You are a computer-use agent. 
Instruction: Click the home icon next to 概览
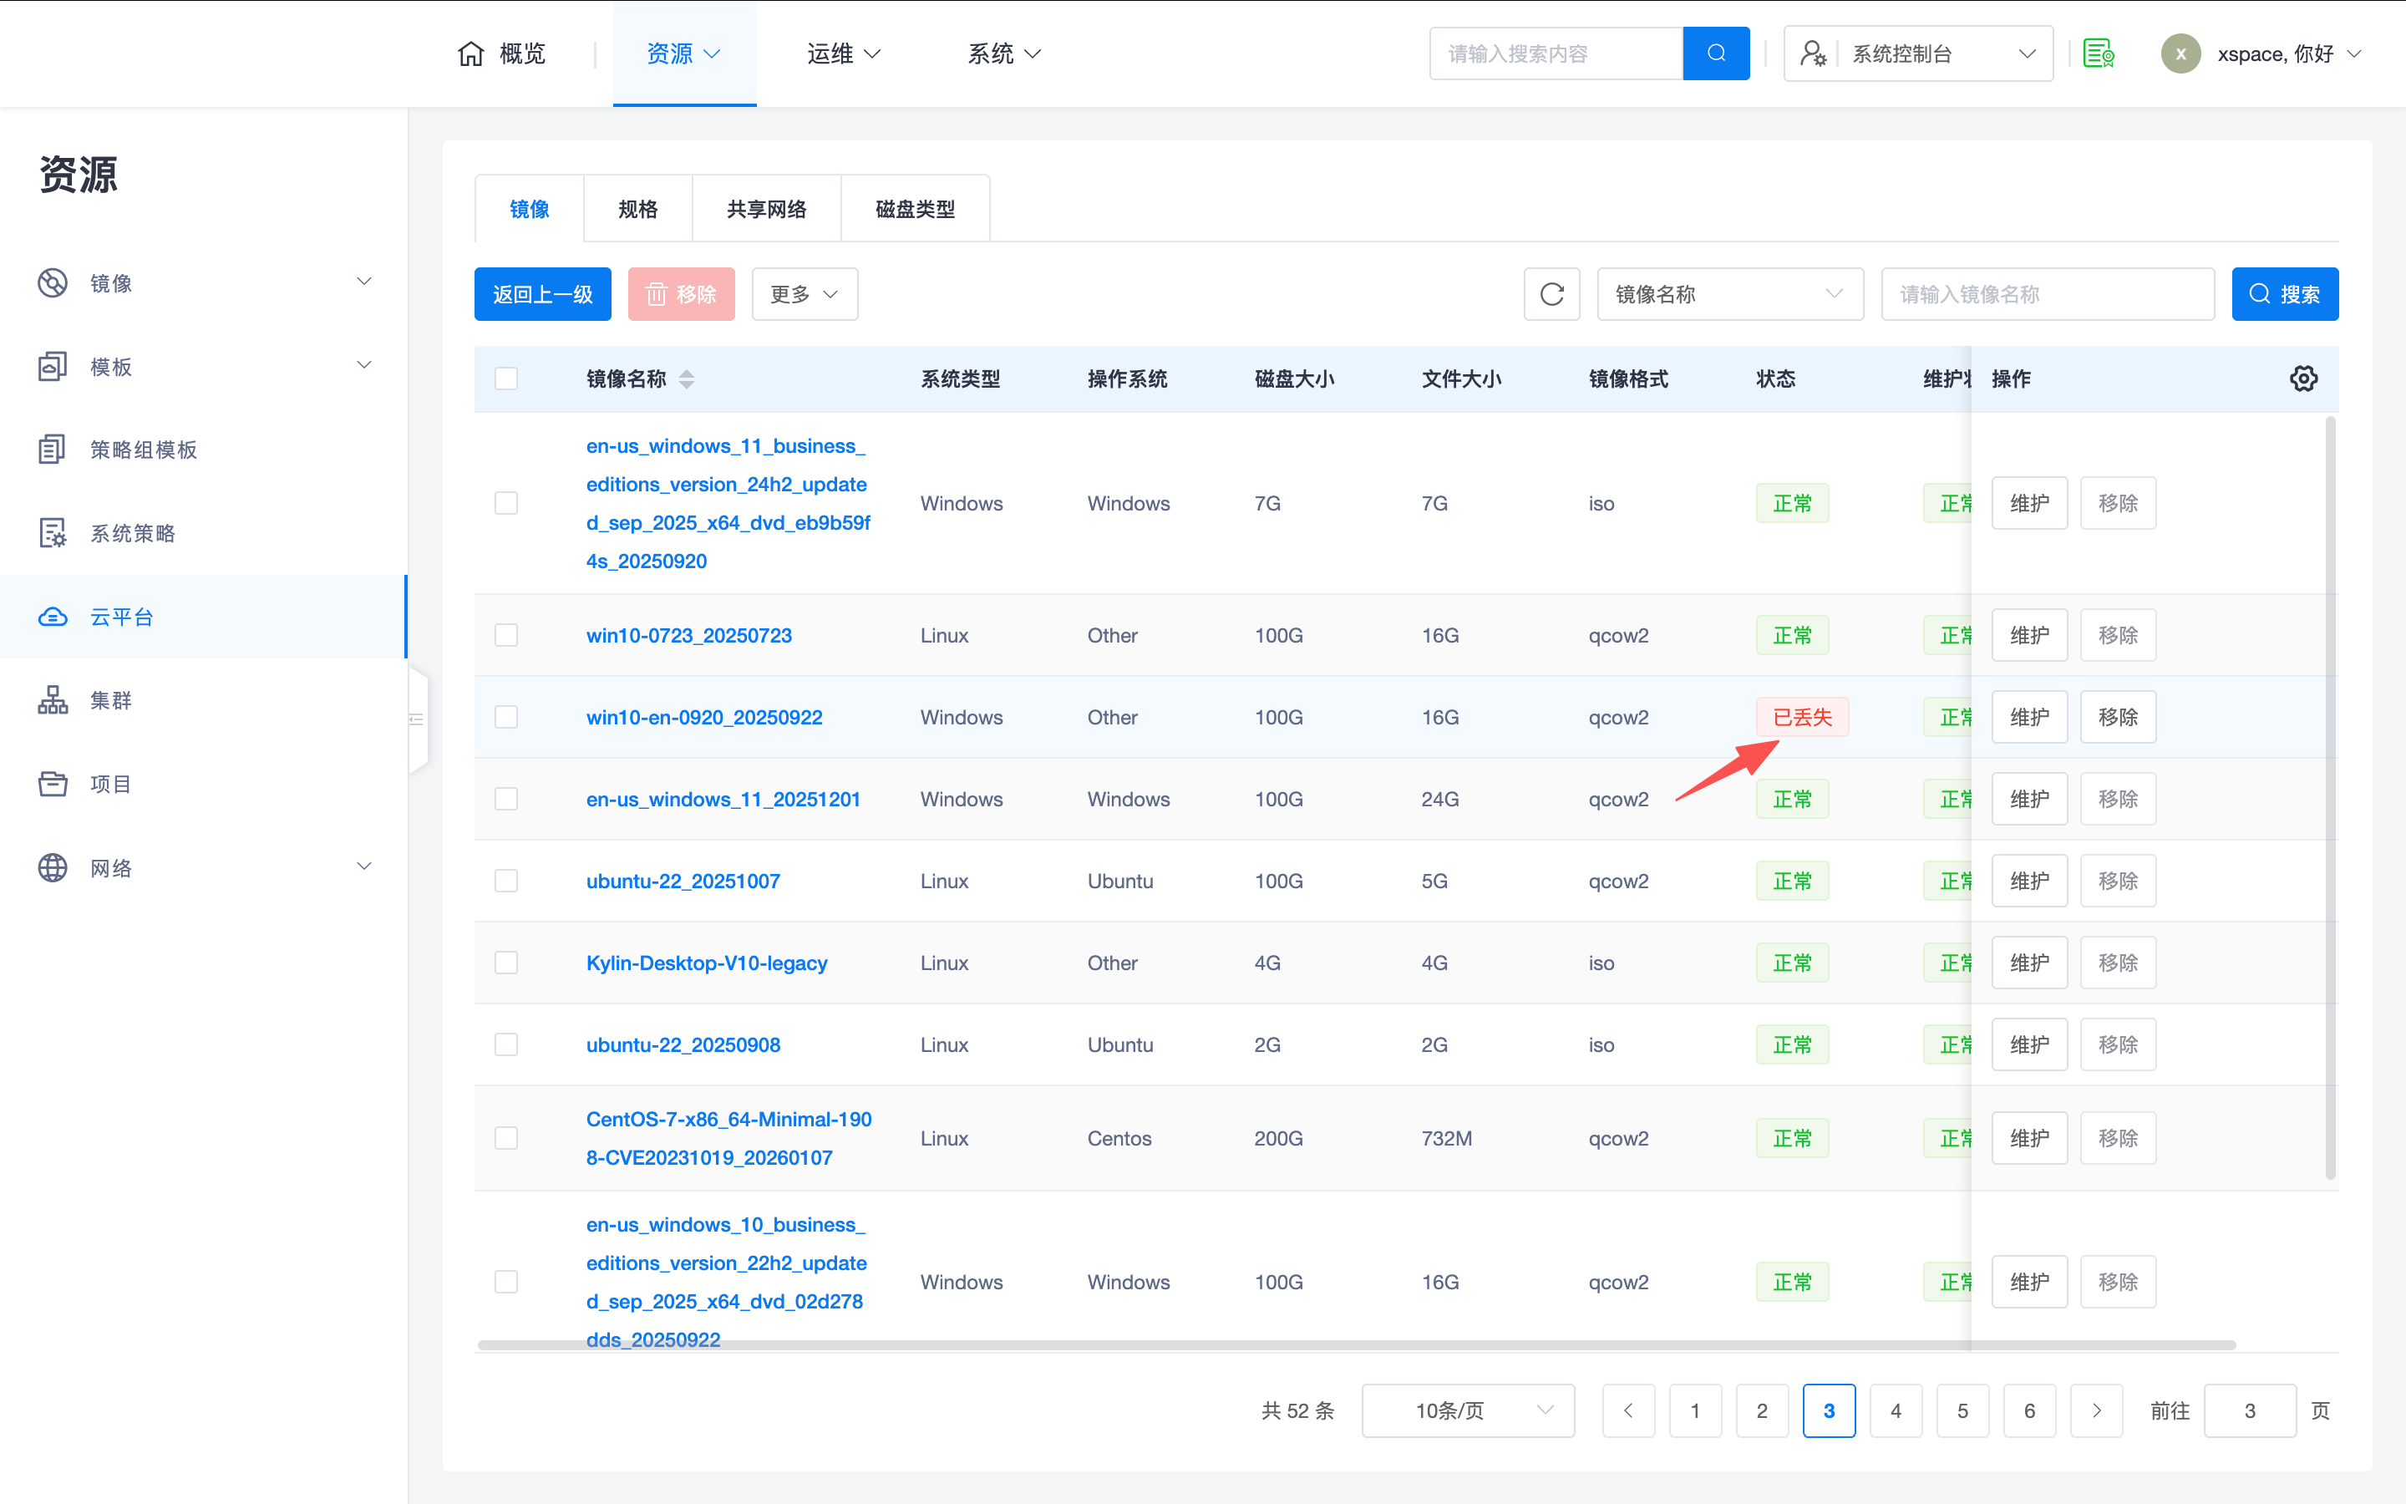(471, 53)
